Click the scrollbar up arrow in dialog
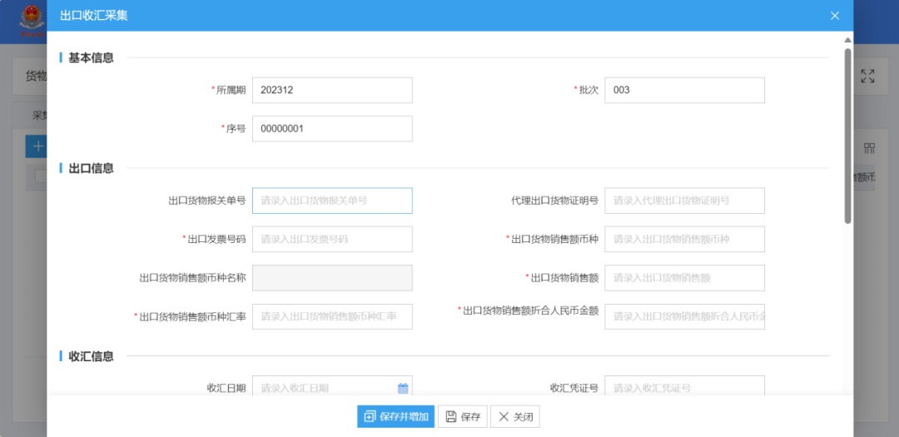 [x=847, y=40]
